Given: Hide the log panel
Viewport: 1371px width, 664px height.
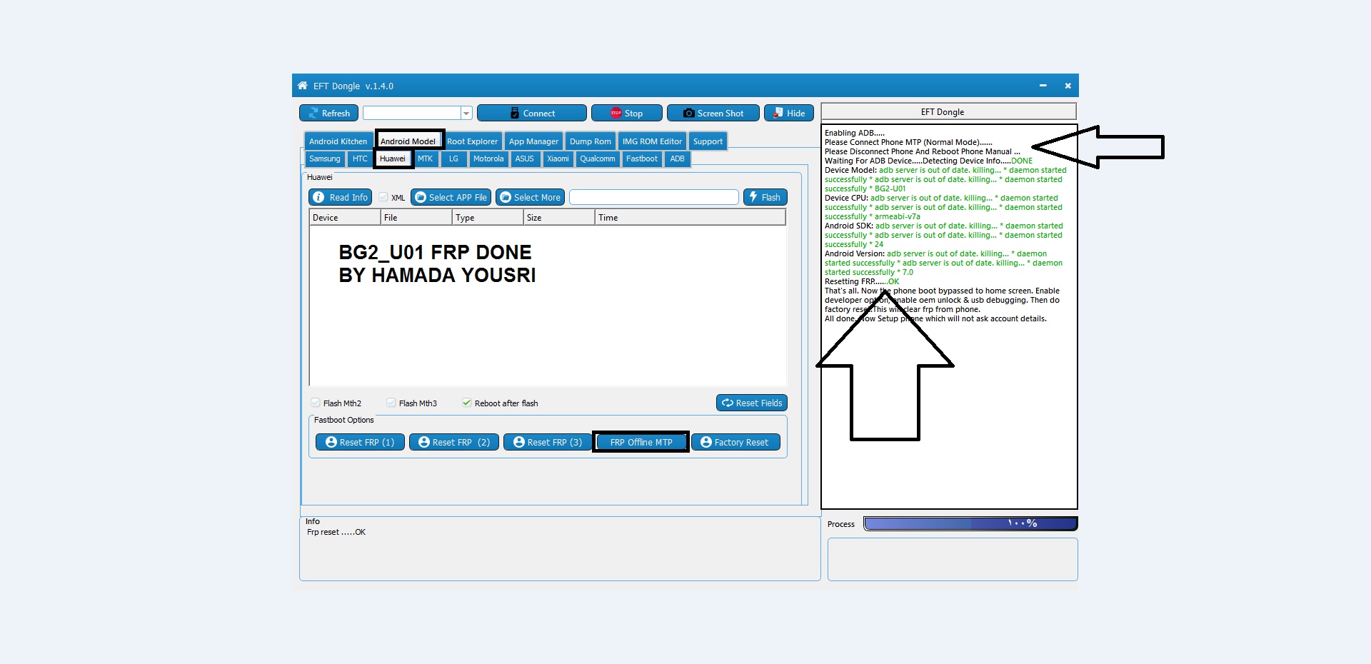Looking at the screenshot, I should click(788, 113).
